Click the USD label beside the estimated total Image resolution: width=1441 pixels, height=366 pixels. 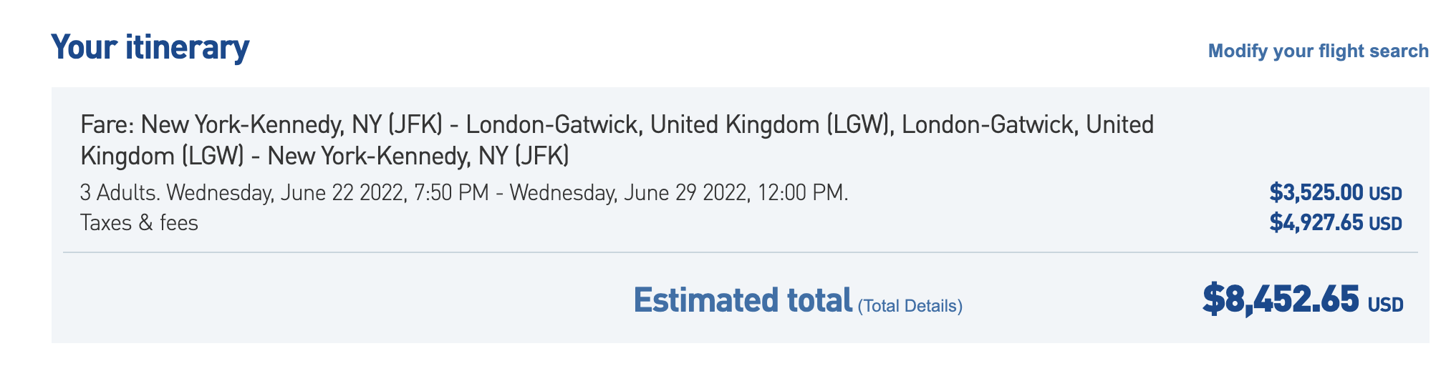[1385, 305]
